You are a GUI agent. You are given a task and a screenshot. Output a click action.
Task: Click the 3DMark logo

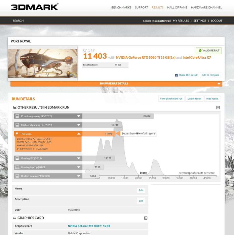pyautogui.click(x=35, y=7)
